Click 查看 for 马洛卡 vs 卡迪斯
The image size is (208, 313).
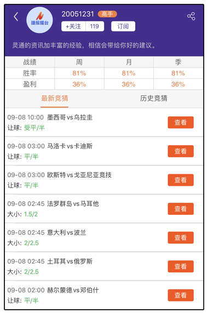[181, 151]
